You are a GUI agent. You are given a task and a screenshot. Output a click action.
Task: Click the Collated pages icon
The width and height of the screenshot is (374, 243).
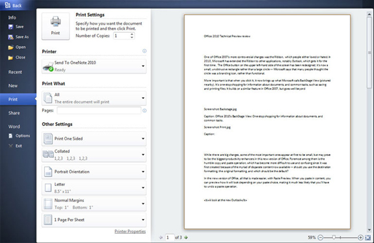point(48,155)
